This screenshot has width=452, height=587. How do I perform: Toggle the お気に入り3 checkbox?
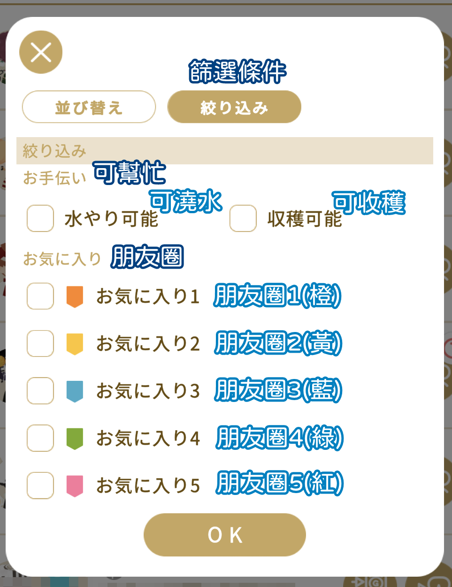pyautogui.click(x=40, y=391)
